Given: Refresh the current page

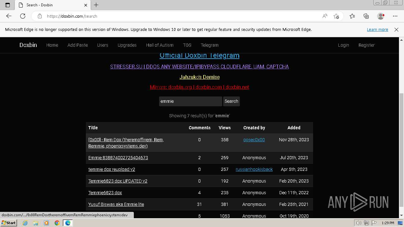Looking at the screenshot, I should (x=23, y=16).
